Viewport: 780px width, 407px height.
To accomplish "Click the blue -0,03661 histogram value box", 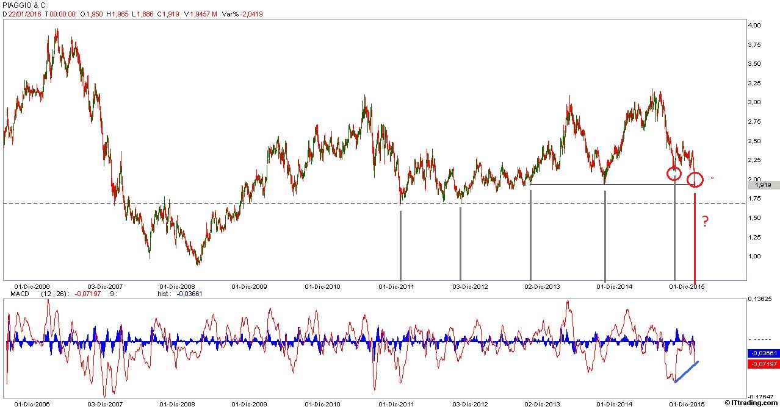I will [764, 353].
